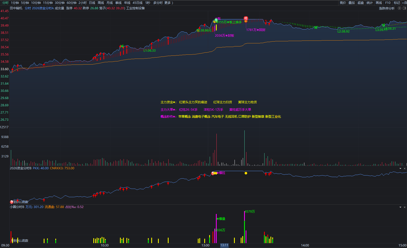Select the 2小时 period tab

click(83, 3)
